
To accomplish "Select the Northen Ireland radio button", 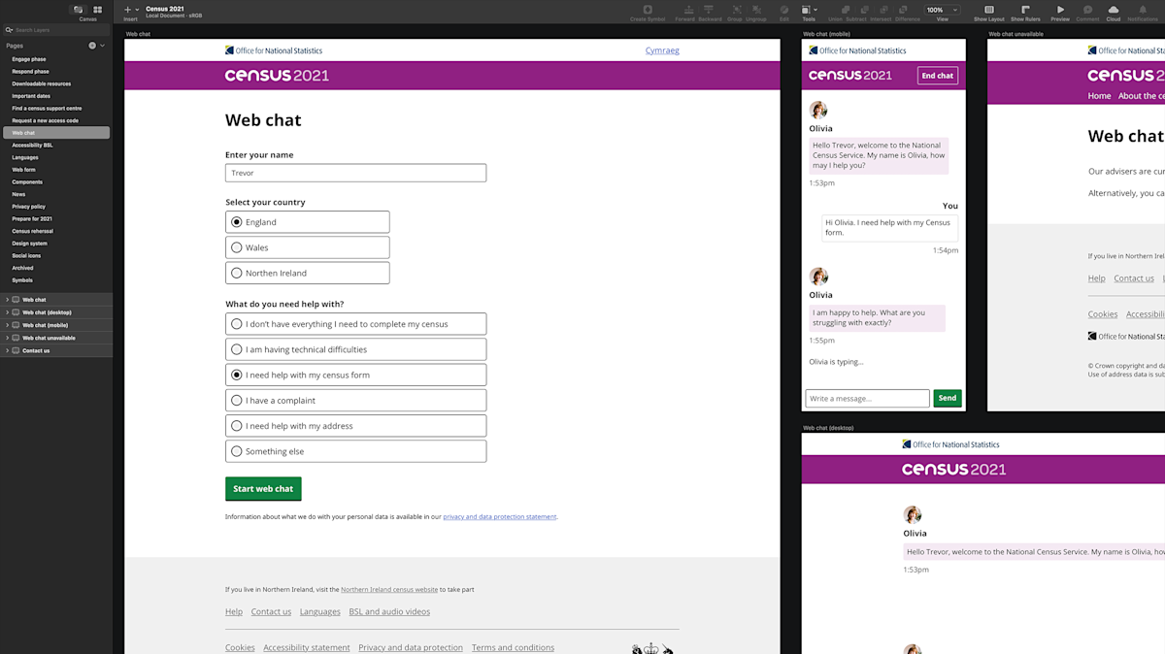I will (x=236, y=273).
